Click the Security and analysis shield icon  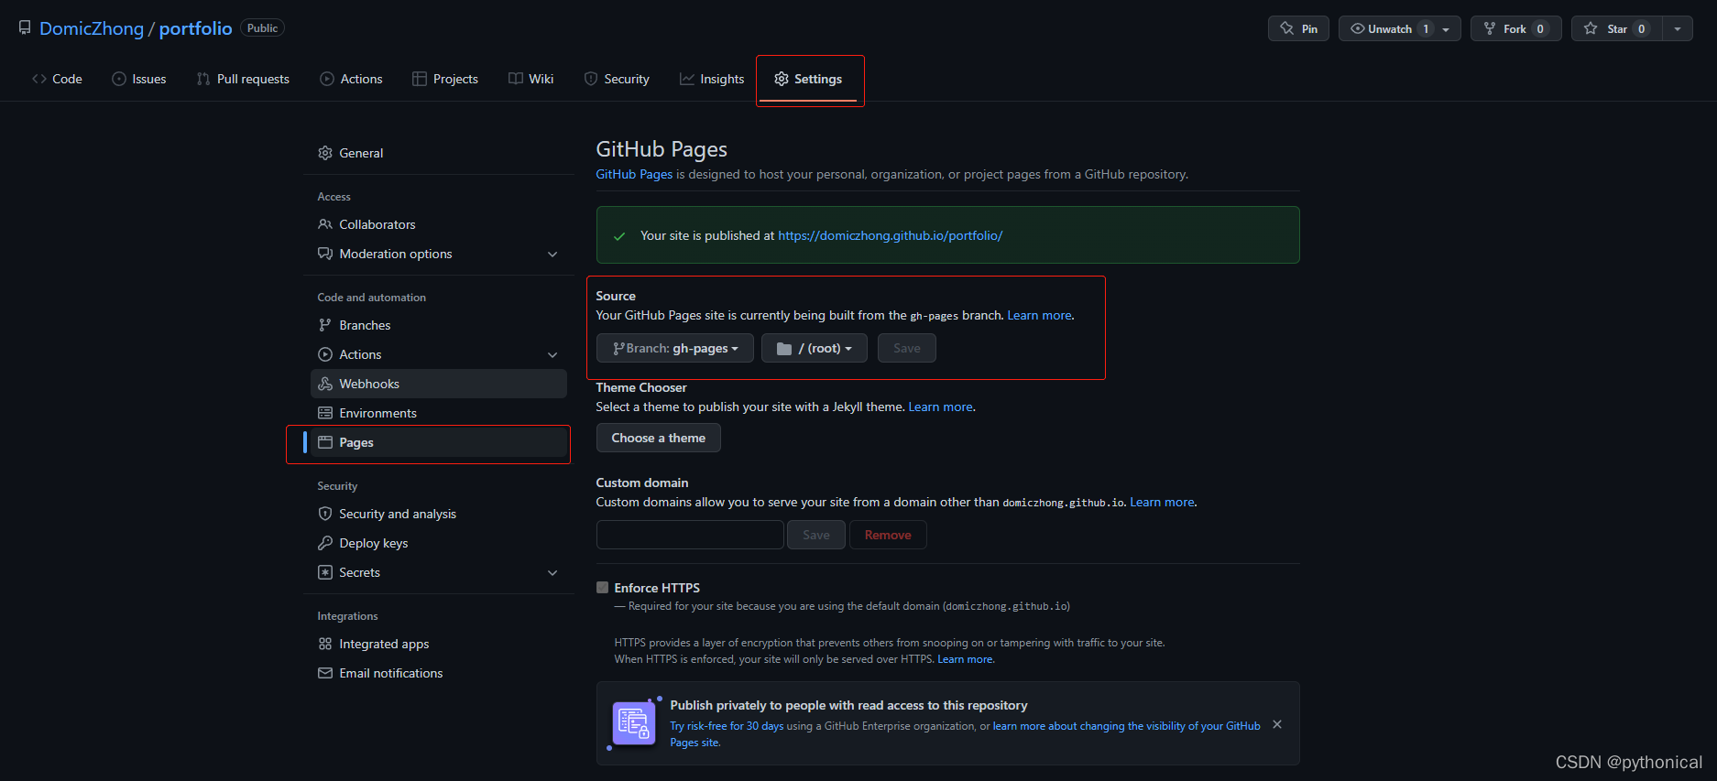325,514
